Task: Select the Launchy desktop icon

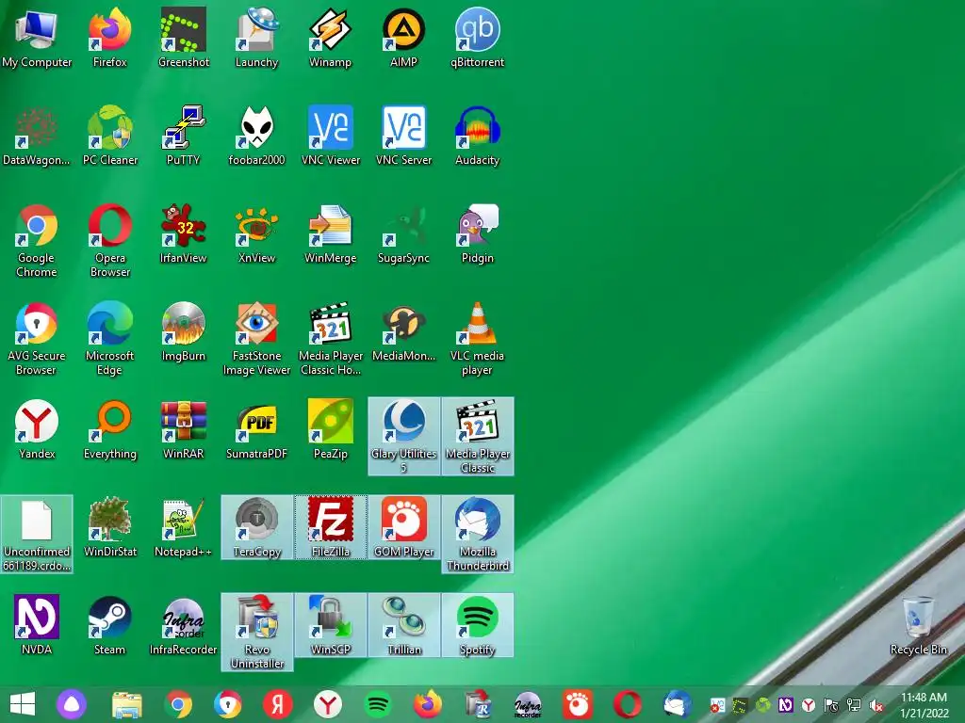Action: coord(256,38)
